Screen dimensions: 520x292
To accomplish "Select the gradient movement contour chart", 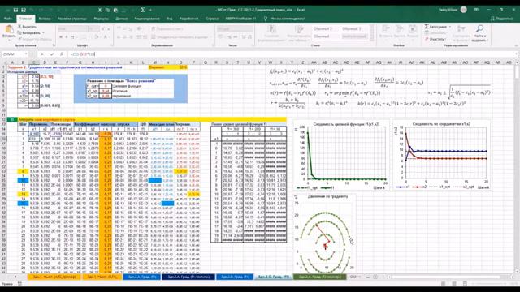I will click(x=324, y=233).
